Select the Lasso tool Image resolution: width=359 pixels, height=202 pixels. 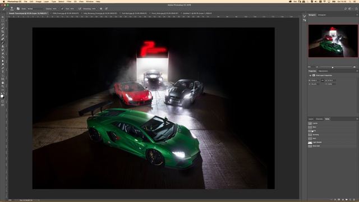pyautogui.click(x=3, y=24)
